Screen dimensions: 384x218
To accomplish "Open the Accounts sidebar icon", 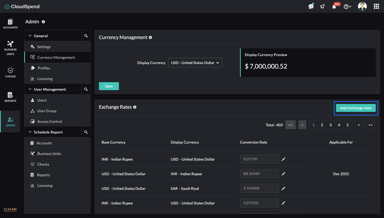I will coord(10,23).
